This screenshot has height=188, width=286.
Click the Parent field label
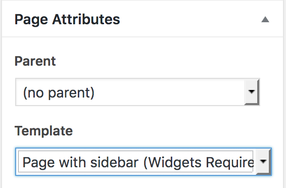tap(35, 61)
